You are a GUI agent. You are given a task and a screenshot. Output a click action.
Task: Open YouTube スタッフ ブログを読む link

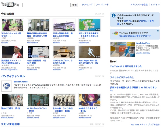tap(145, 125)
